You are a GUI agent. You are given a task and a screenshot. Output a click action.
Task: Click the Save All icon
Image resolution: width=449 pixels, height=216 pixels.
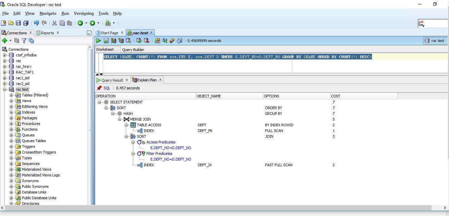pos(26,23)
